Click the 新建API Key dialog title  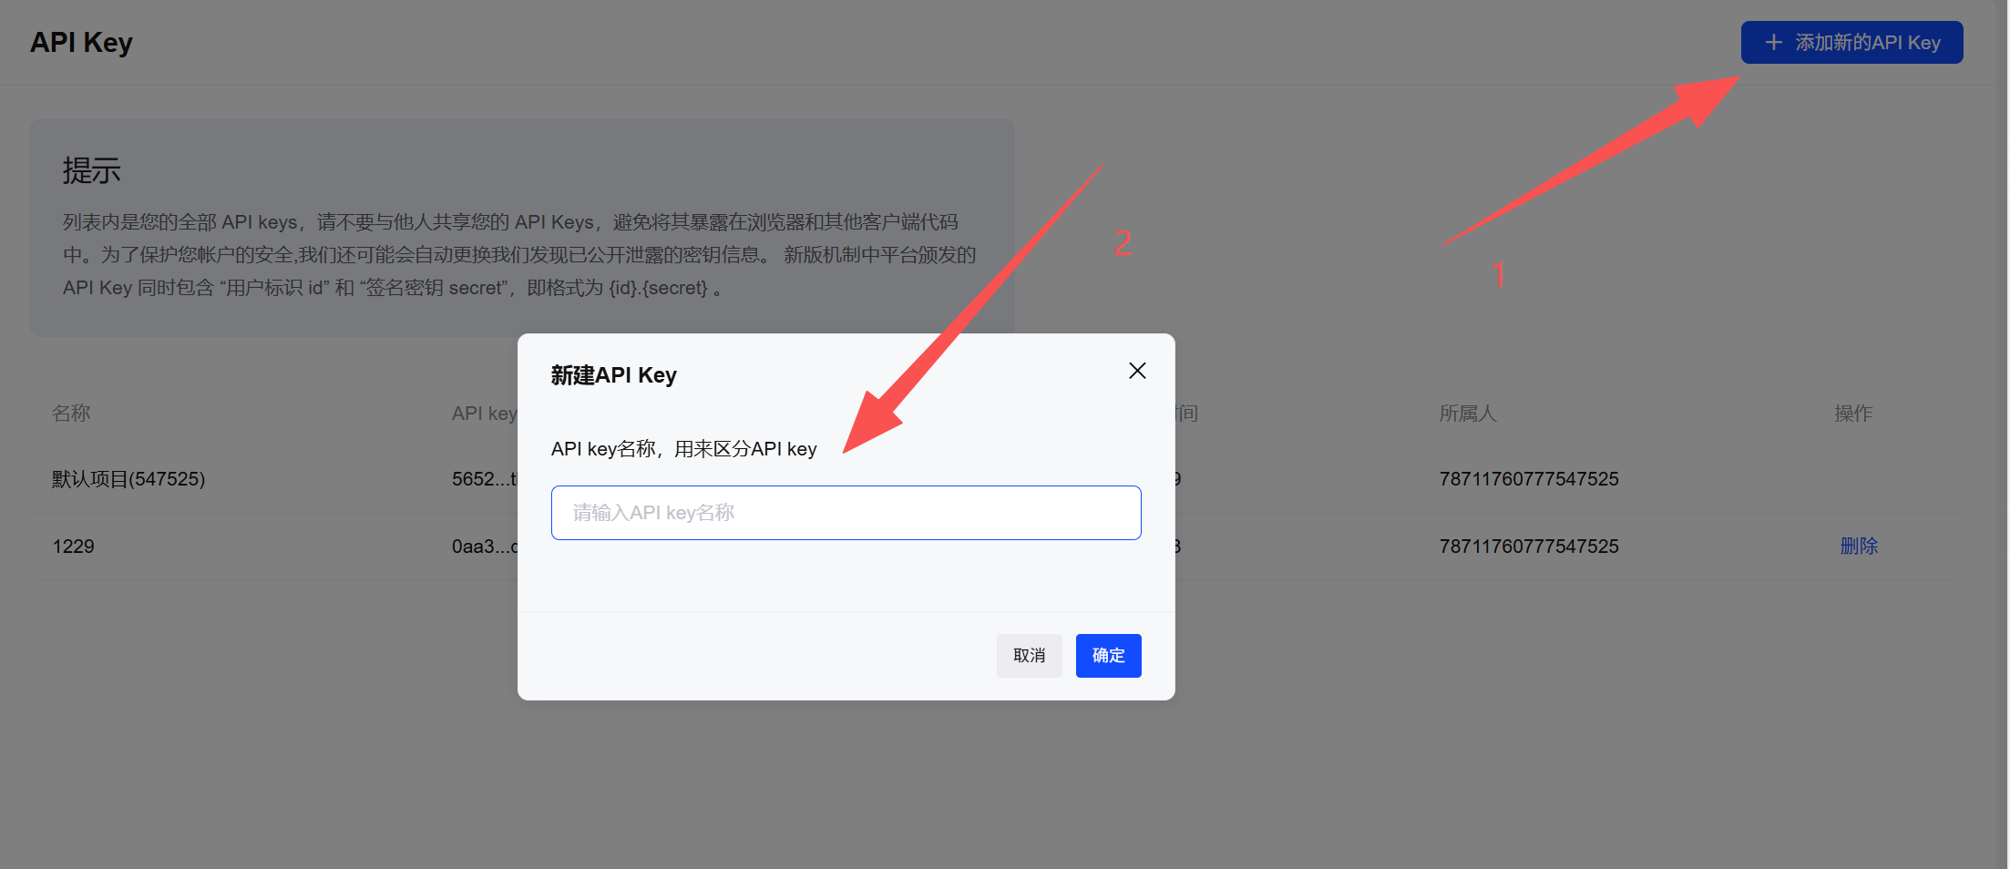point(613,374)
